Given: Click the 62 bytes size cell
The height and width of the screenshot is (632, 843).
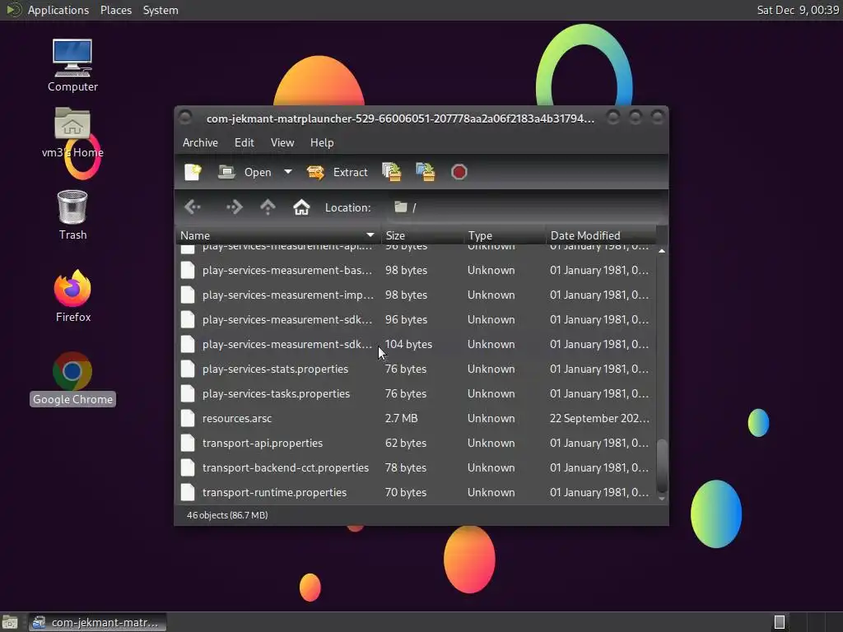Looking at the screenshot, I should pos(405,443).
